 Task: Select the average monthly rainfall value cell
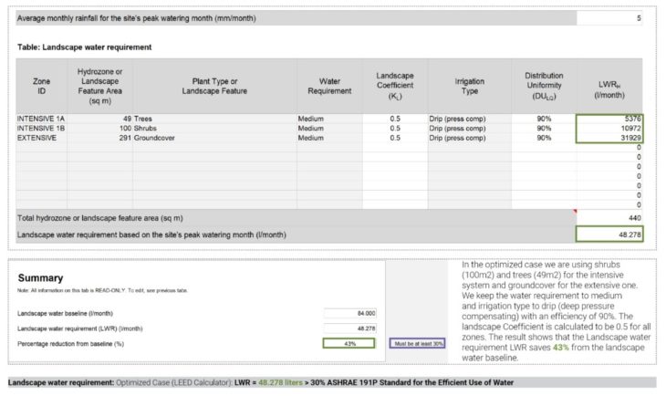click(x=609, y=18)
